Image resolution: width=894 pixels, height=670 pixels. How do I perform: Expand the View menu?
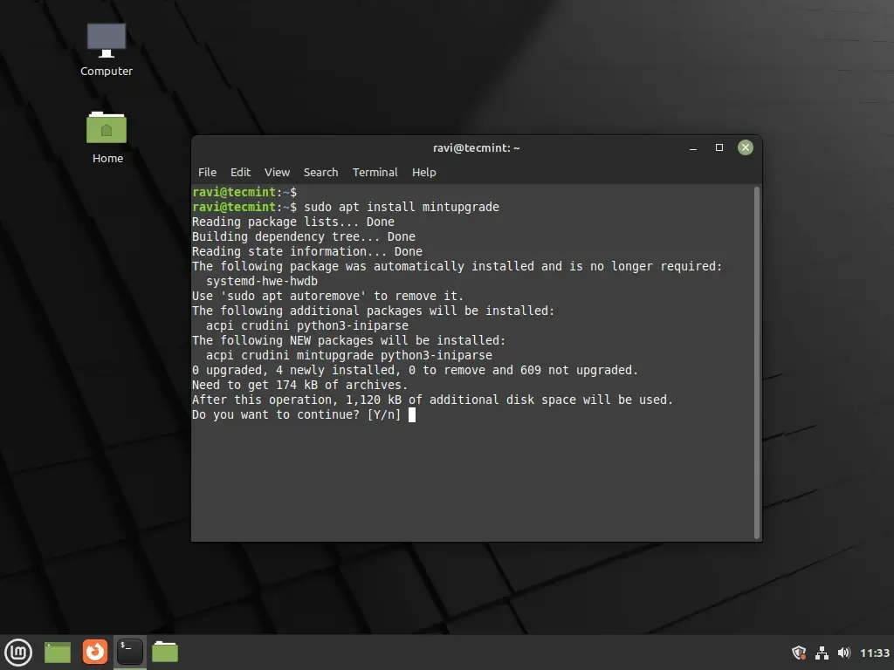[x=277, y=172]
